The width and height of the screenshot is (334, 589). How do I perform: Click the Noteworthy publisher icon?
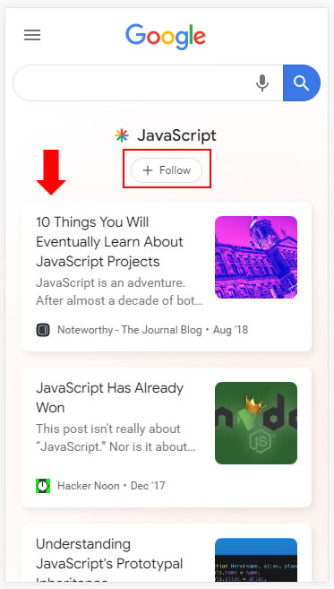pyautogui.click(x=43, y=330)
